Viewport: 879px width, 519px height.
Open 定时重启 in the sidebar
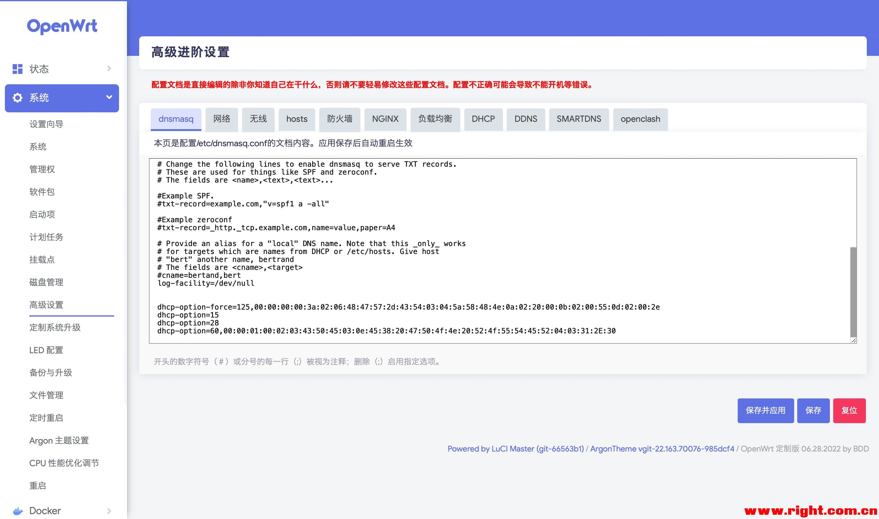pyautogui.click(x=46, y=418)
